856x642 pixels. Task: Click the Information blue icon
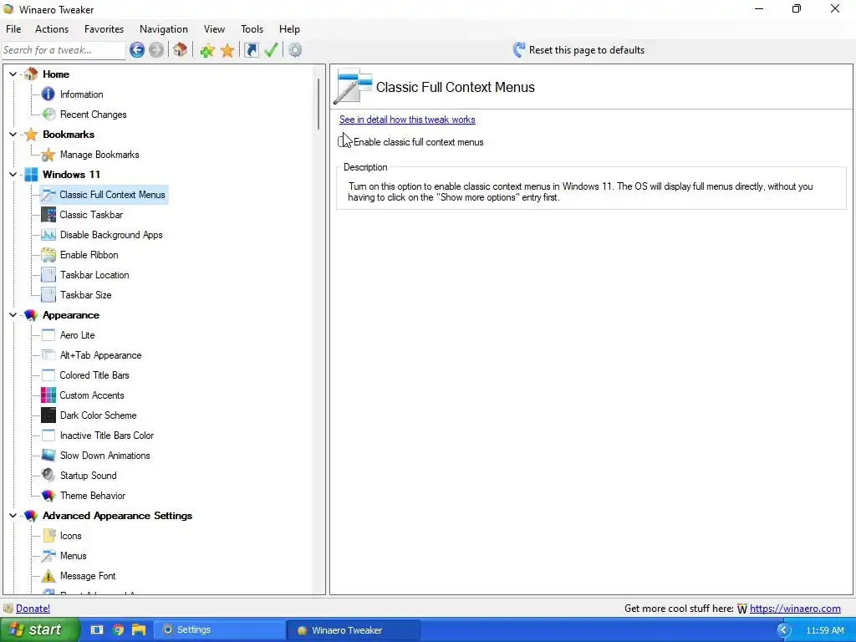[48, 94]
